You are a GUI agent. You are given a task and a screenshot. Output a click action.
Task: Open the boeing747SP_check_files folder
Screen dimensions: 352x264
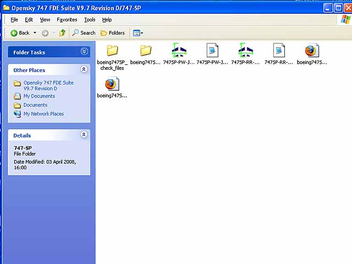pyautogui.click(x=112, y=51)
